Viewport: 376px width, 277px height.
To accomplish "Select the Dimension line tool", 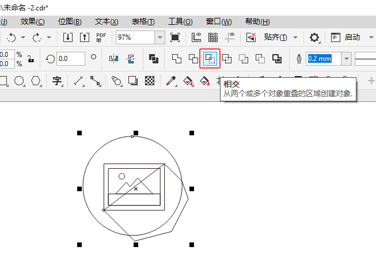I will pos(79,81).
